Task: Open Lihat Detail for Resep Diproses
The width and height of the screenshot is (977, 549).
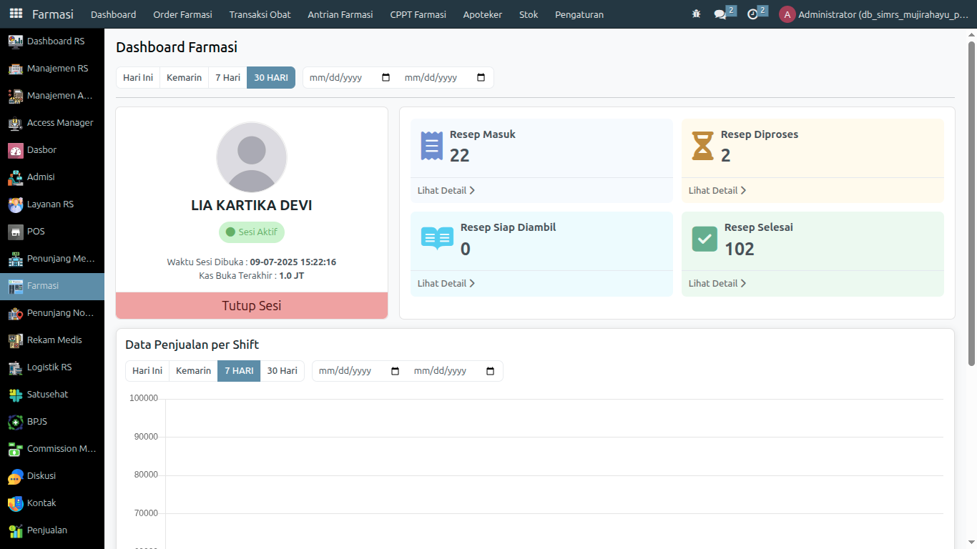Action: [x=717, y=191]
